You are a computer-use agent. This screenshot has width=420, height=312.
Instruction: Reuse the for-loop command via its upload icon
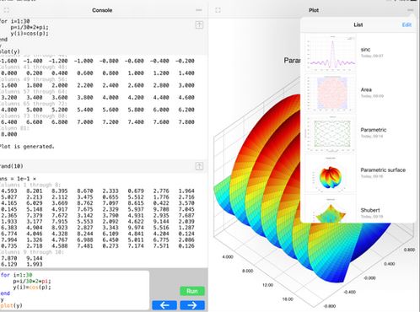pyautogui.click(x=199, y=24)
